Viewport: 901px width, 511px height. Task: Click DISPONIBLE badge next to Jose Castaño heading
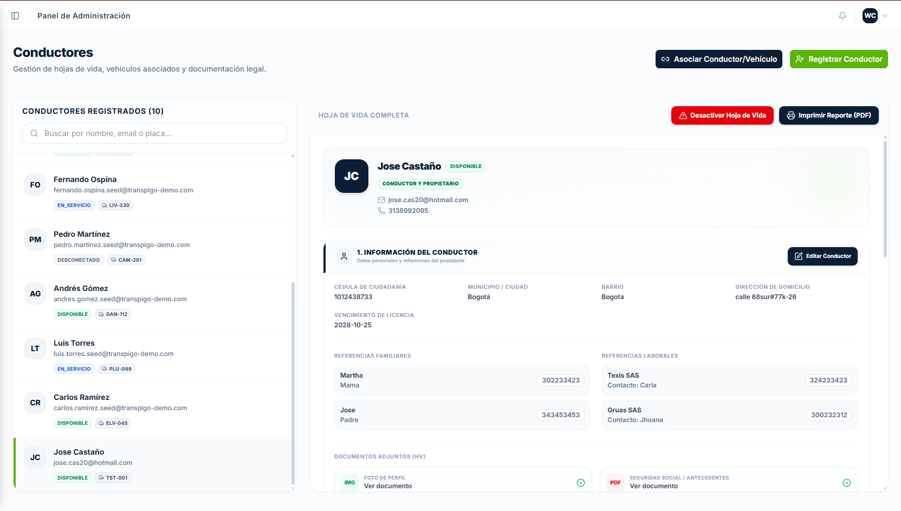pos(466,166)
